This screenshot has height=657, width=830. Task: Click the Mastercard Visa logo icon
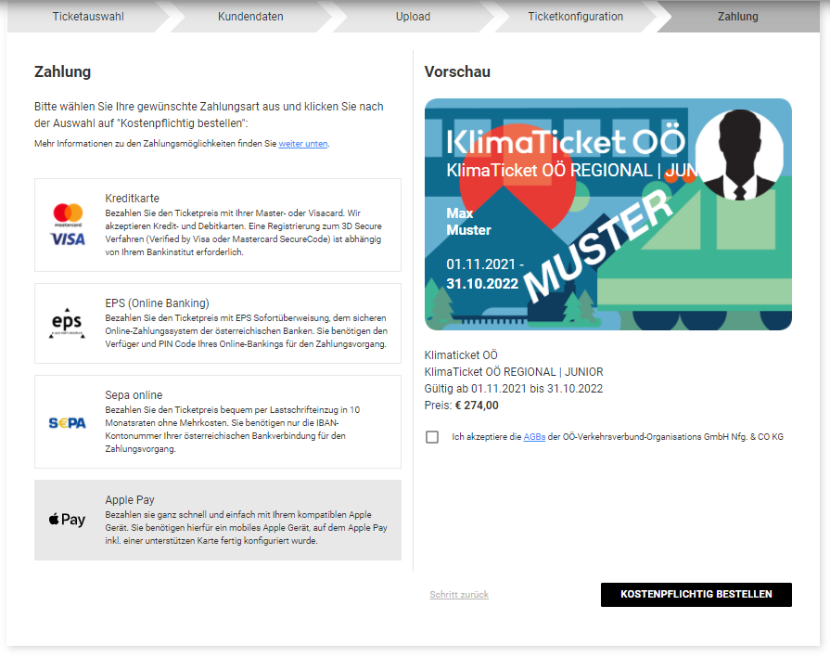point(68,225)
